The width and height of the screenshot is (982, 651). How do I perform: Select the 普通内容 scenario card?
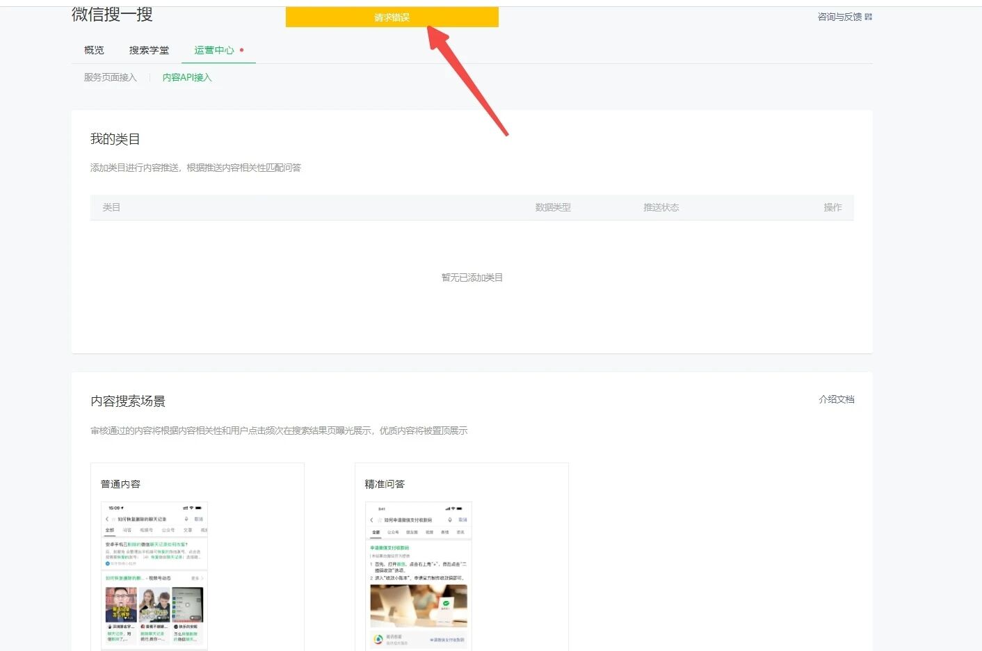(198, 556)
